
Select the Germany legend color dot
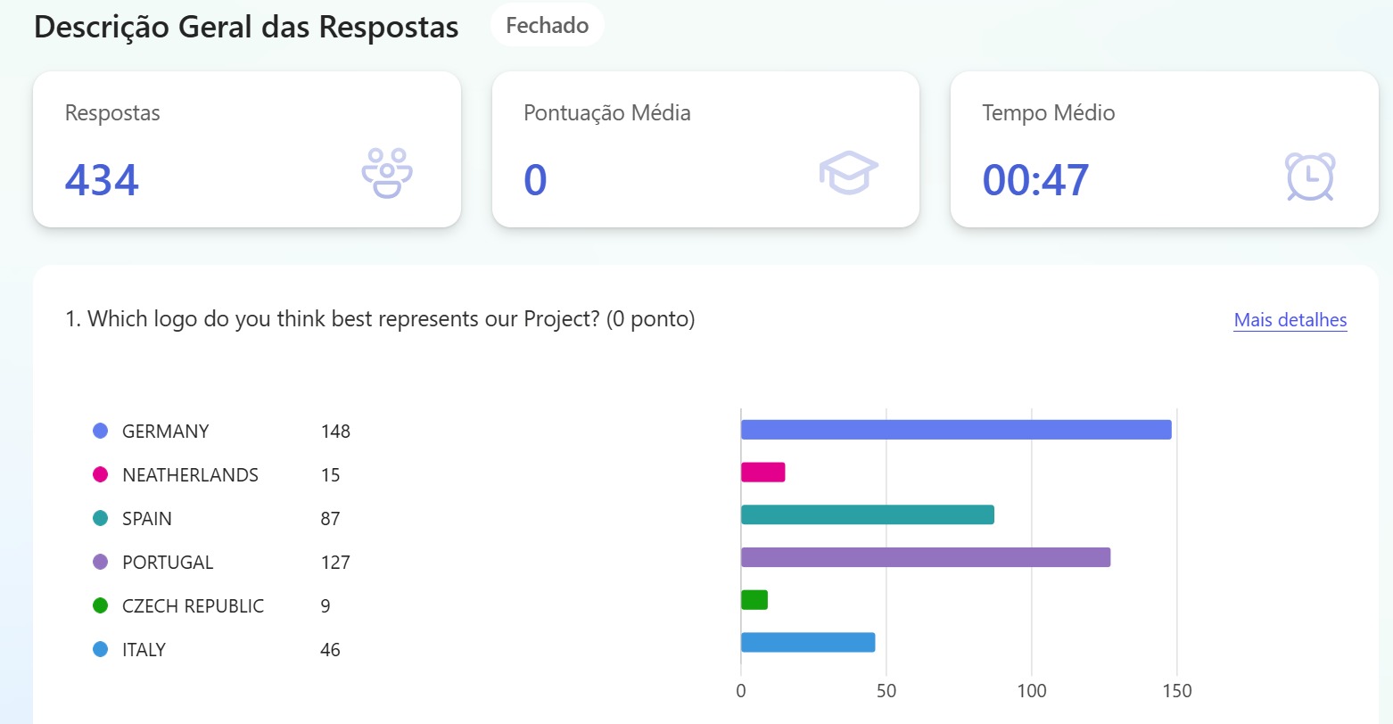101,431
